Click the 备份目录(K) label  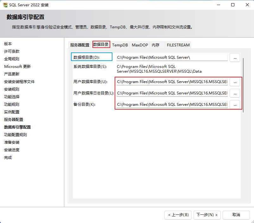[84, 105]
